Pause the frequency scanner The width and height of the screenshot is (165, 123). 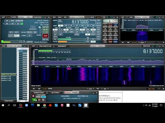(x=39, y=100)
